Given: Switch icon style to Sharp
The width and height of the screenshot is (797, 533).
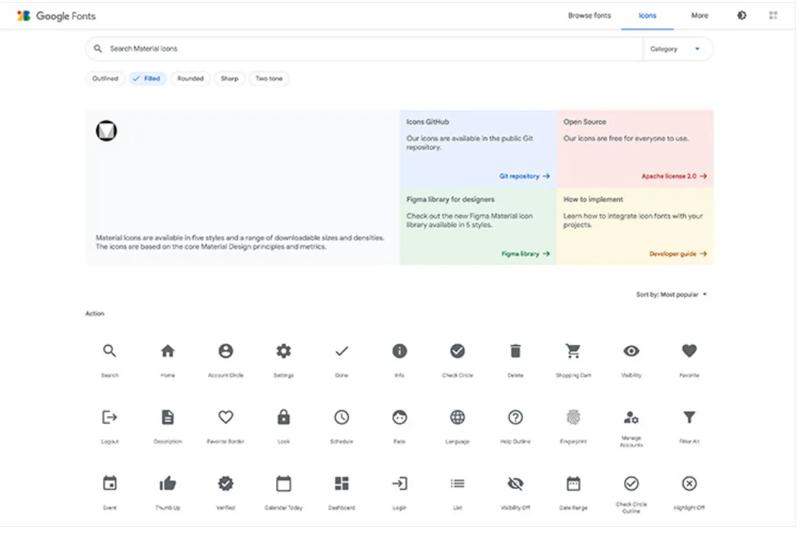Looking at the screenshot, I should tap(230, 79).
